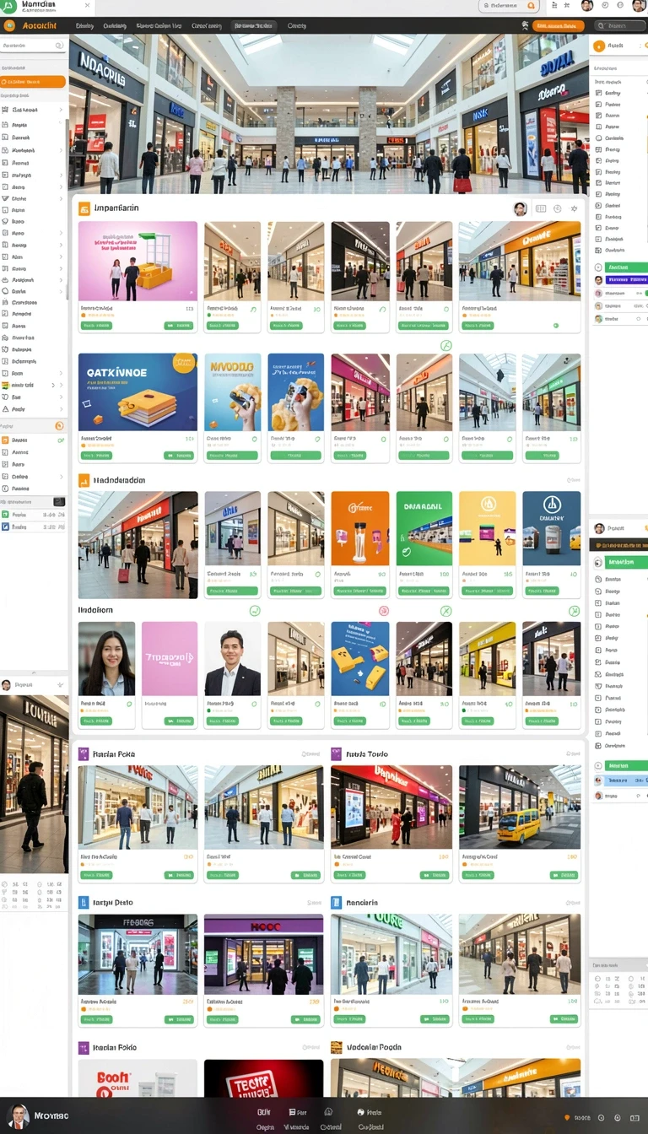This screenshot has width=648, height=1134.
Task: Select the orange highlighted item in left sidebar
Action: tap(33, 82)
